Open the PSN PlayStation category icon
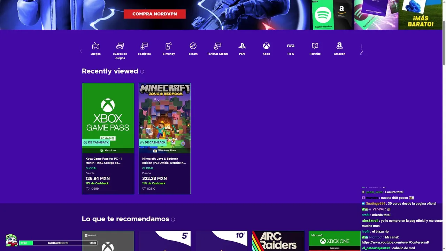The width and height of the screenshot is (446, 251). pyautogui.click(x=242, y=46)
